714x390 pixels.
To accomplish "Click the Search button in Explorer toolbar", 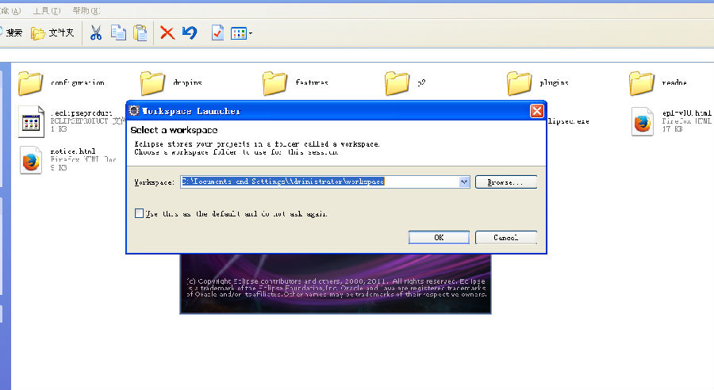I will pos(11,32).
